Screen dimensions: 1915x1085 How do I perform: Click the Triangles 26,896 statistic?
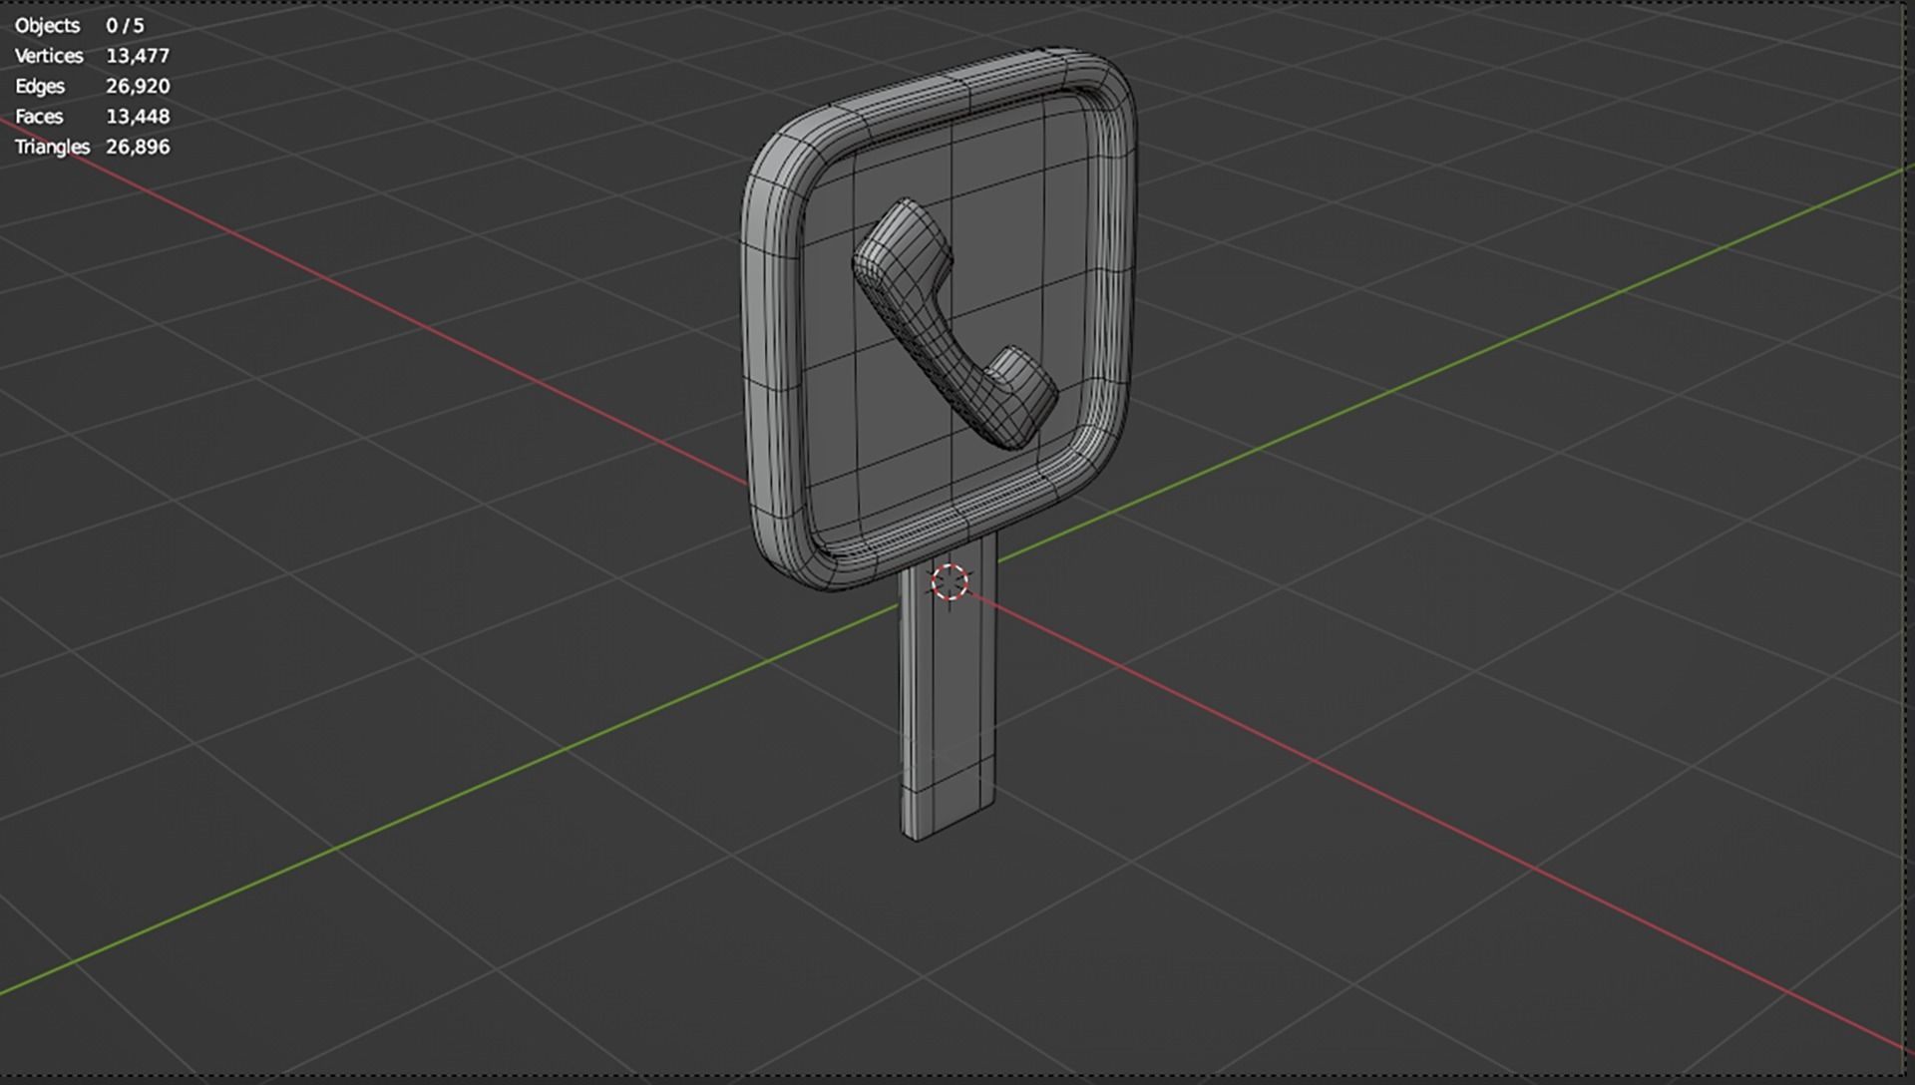[x=92, y=147]
